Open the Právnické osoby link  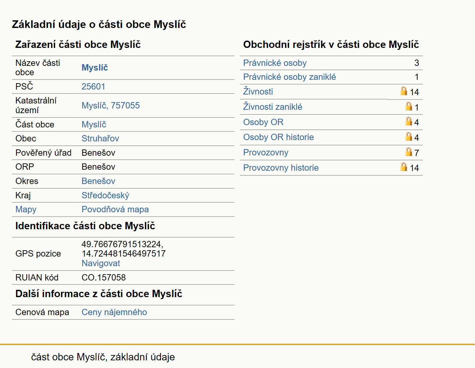[275, 63]
